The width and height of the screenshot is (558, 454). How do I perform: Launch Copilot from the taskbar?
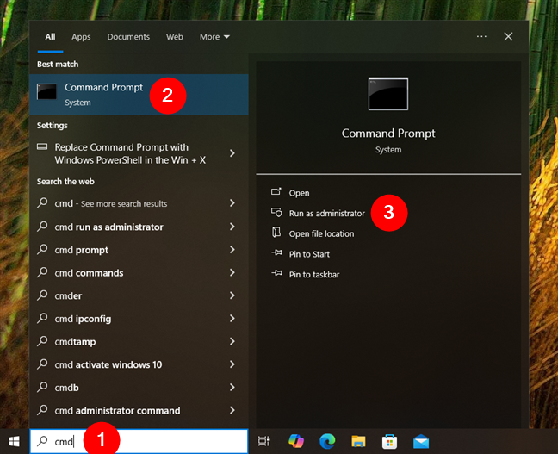[296, 441]
